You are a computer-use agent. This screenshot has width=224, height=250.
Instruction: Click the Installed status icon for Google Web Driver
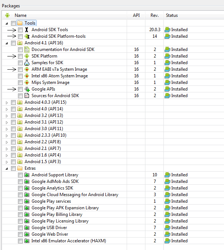(x=167, y=234)
